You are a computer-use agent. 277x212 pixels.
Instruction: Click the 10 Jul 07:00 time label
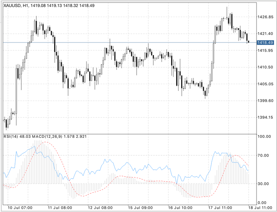[20, 208]
